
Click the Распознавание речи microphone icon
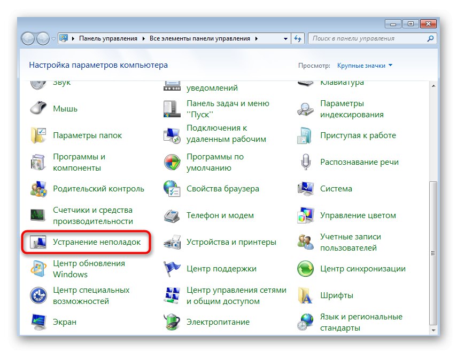tap(305, 162)
